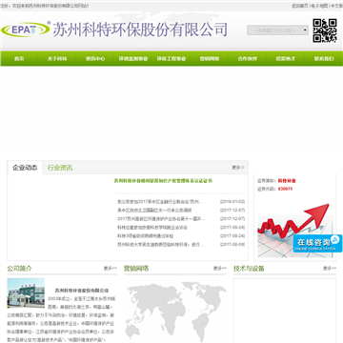The height and width of the screenshot is (343, 343).
Task: Click the 公司简介 section heading
Action: [20, 269]
